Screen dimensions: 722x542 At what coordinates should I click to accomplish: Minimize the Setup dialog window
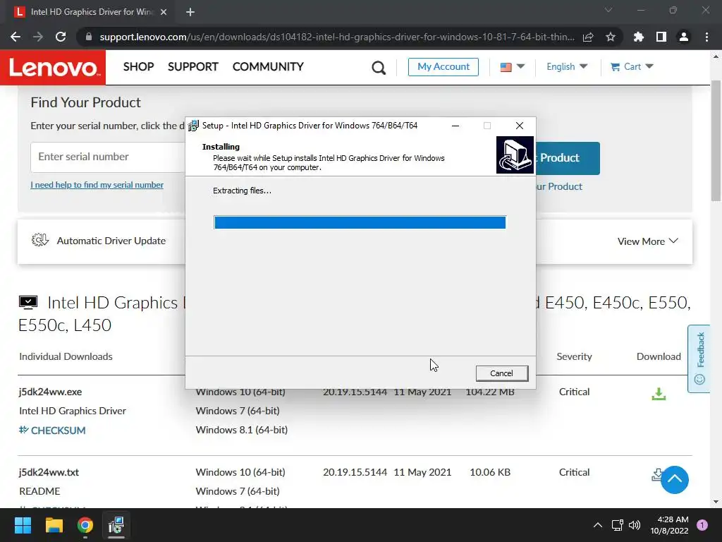[x=455, y=126]
